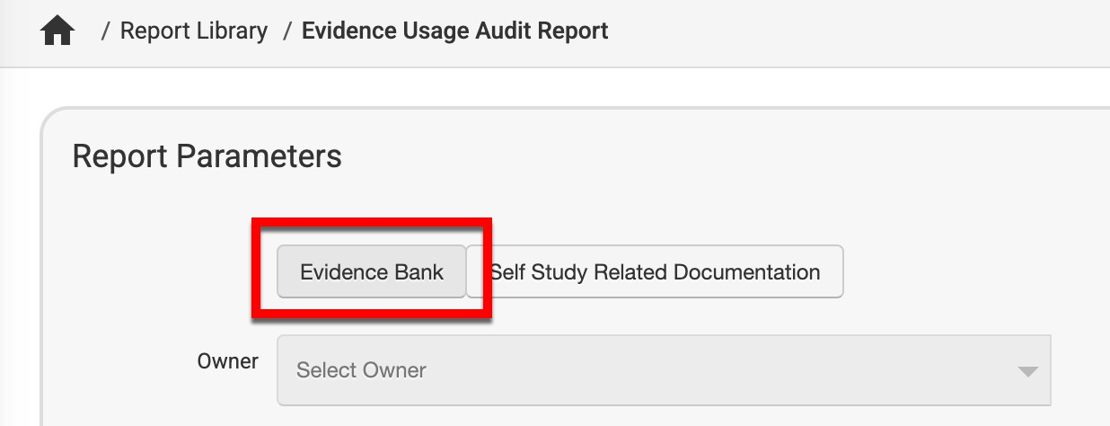Click the Owner dropdown arrow
This screenshot has width=1110, height=426.
coord(1026,371)
